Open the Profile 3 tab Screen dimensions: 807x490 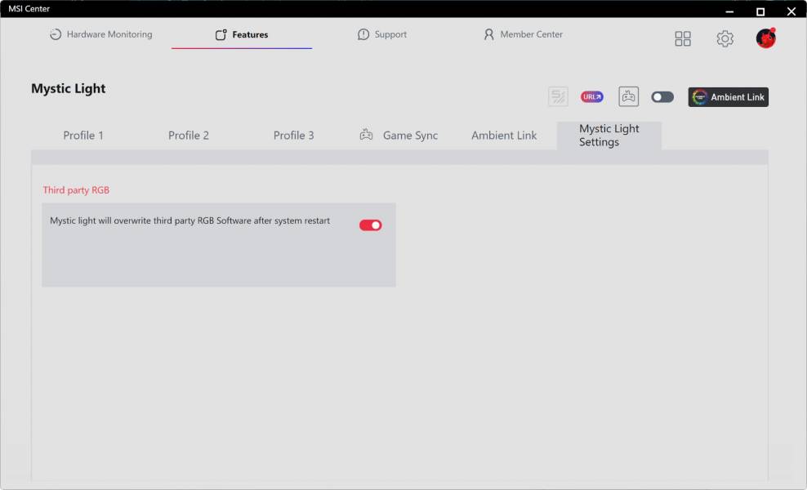pyautogui.click(x=293, y=136)
